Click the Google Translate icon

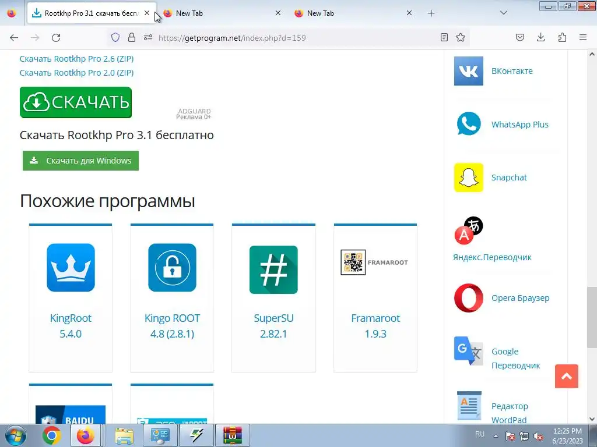click(x=469, y=351)
